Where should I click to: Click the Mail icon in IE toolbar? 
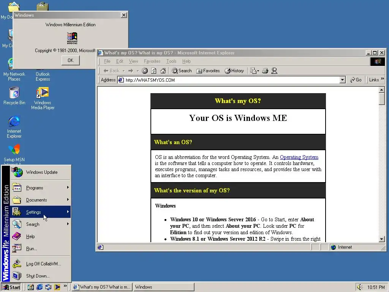tap(253, 71)
